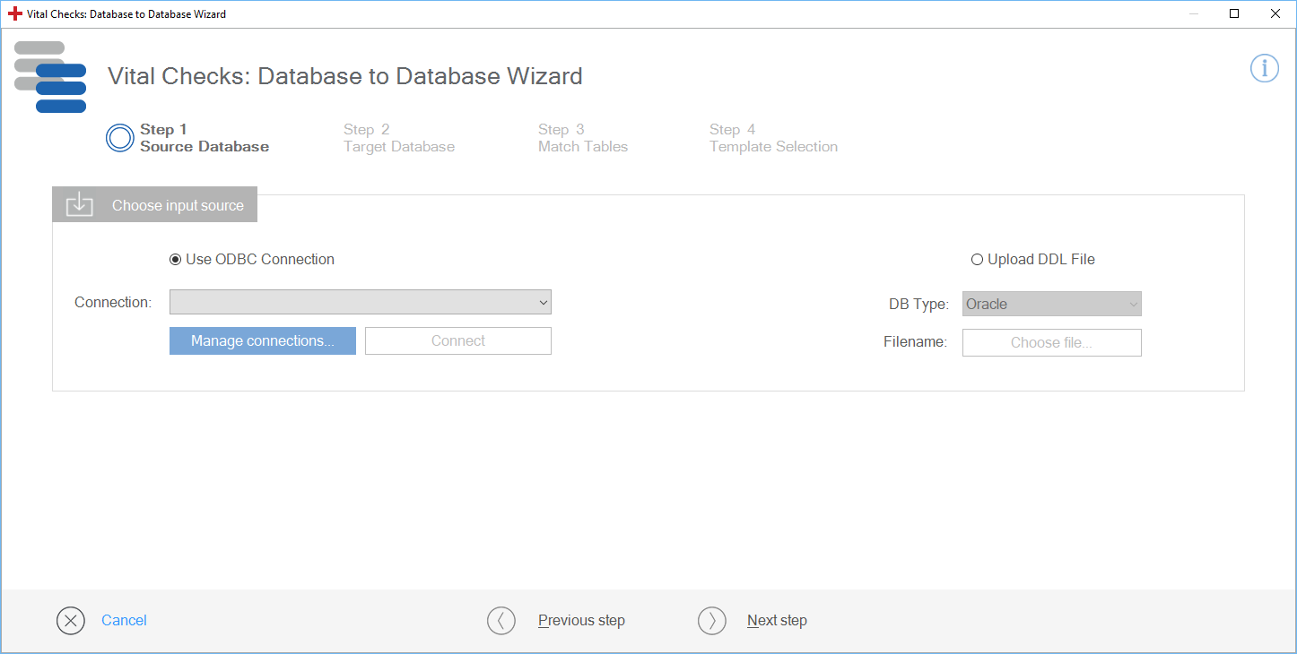
Task: Click the Manage connections button
Action: tap(262, 341)
